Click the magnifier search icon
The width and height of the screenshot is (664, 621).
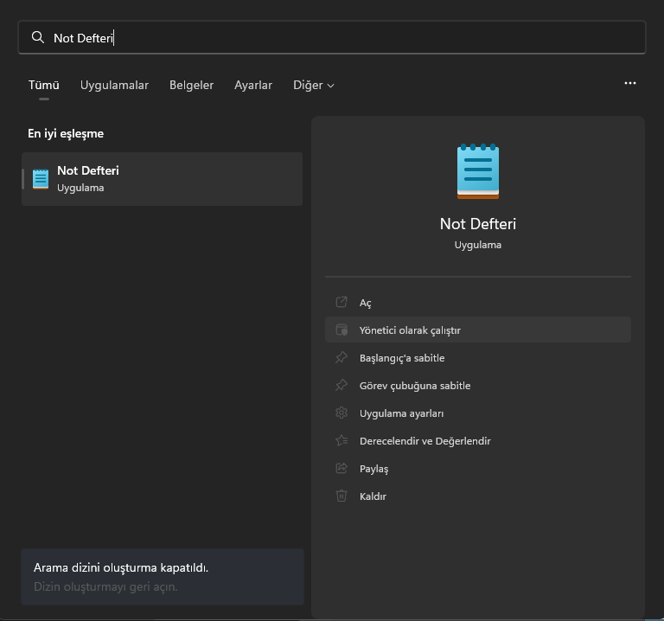coord(37,37)
